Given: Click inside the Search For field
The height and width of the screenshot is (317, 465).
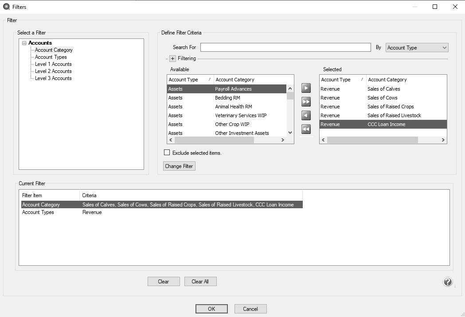Looking at the screenshot, I should [x=285, y=47].
